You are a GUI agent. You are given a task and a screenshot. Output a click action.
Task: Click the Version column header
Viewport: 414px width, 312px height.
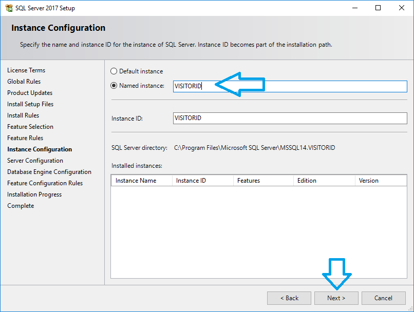(380, 181)
